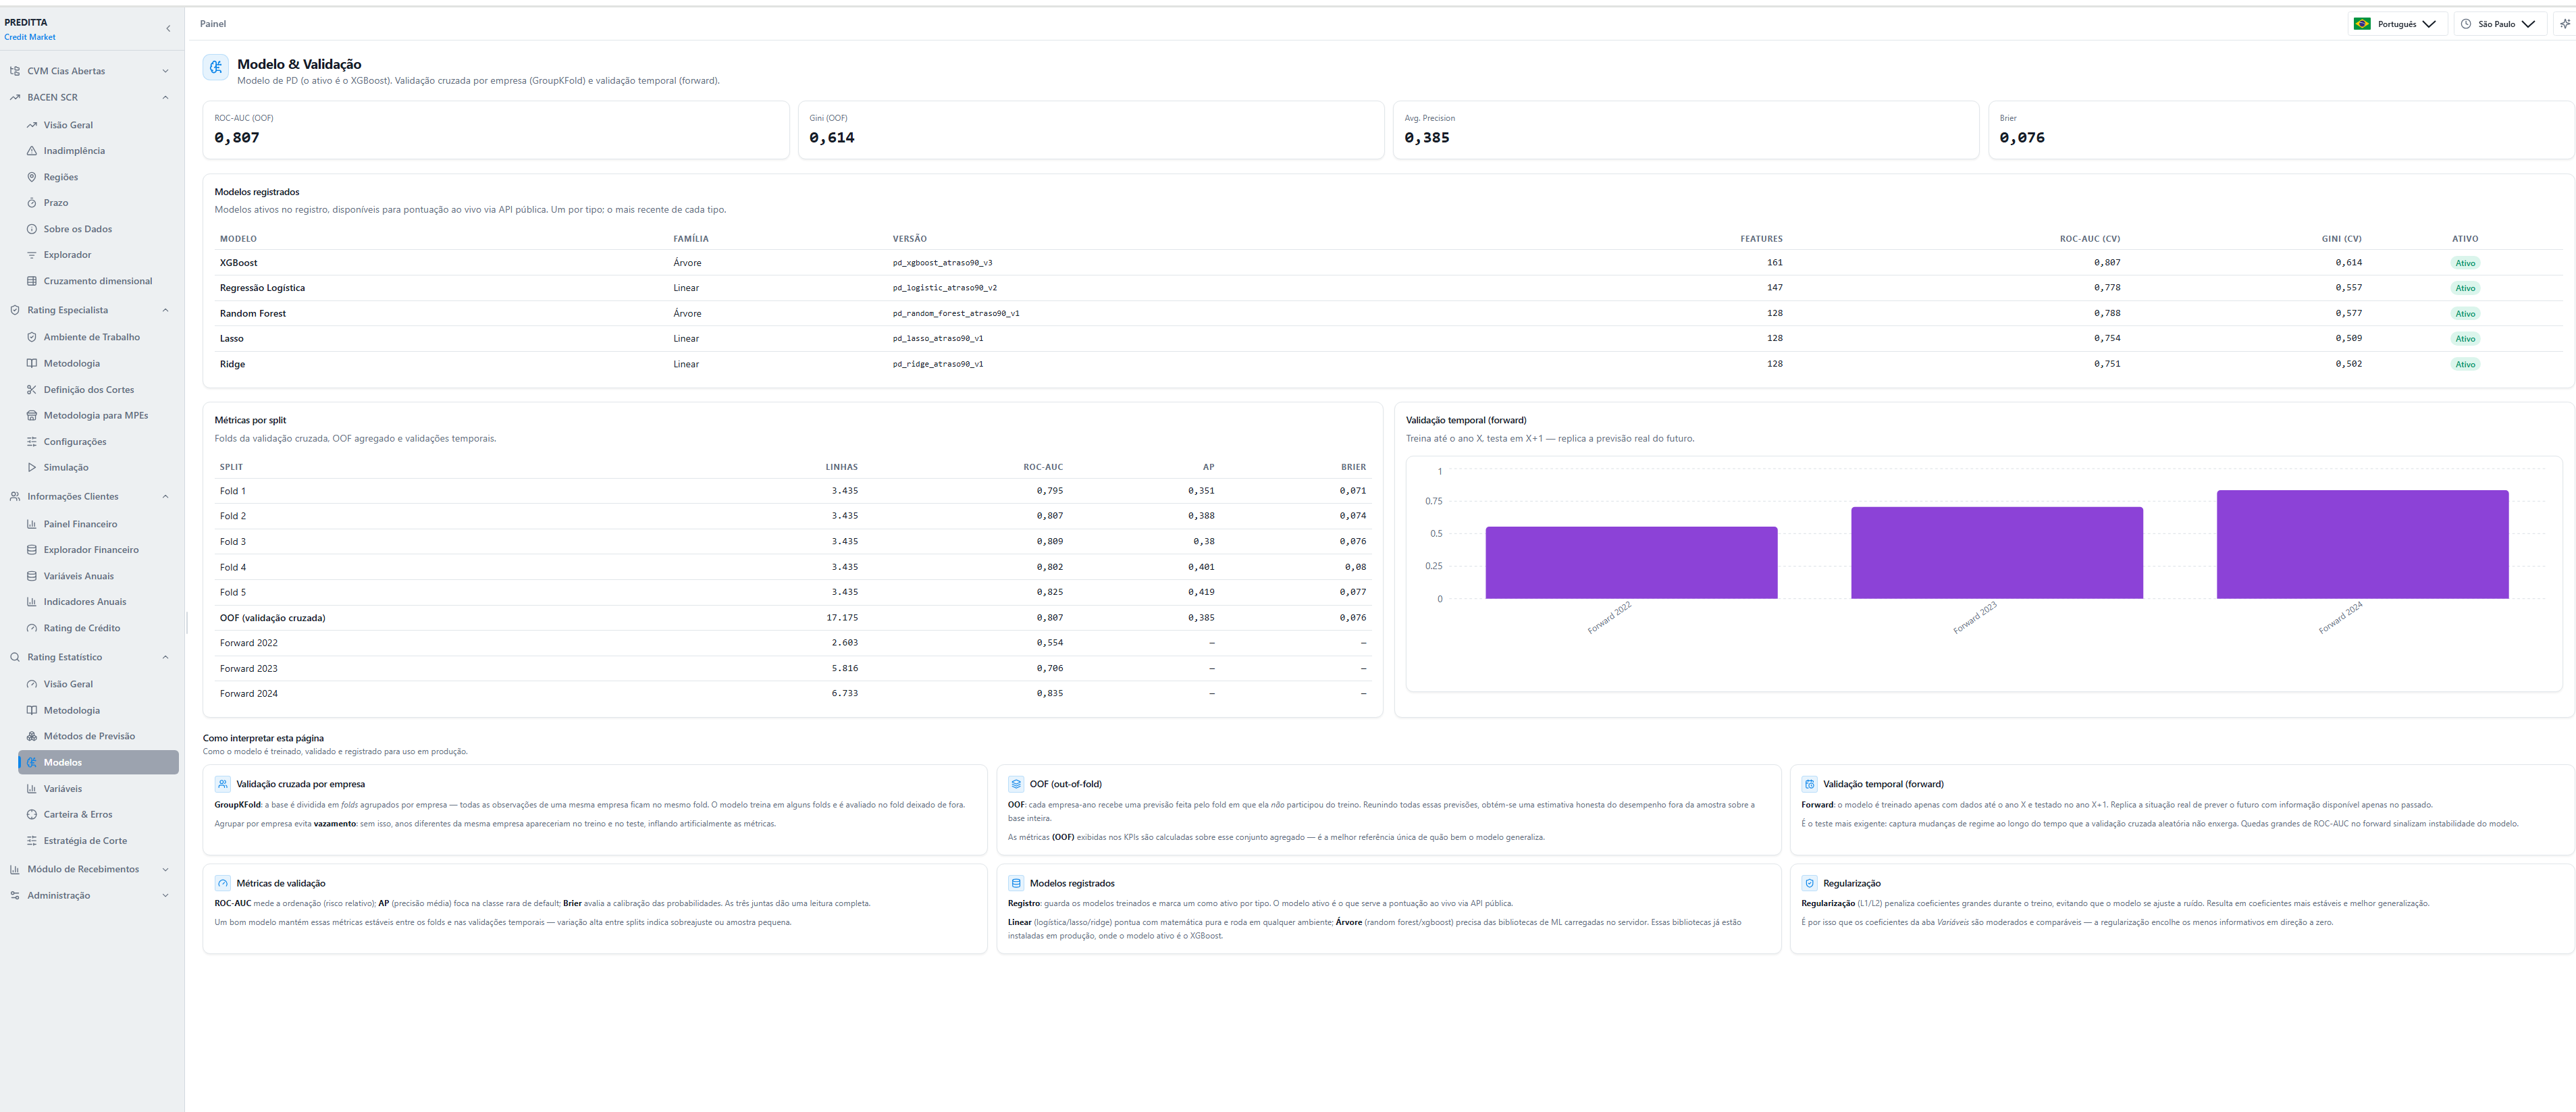Expand the Administração section chevron
This screenshot has width=2576, height=1112.
tap(165, 896)
